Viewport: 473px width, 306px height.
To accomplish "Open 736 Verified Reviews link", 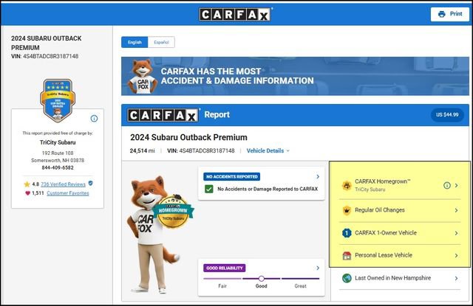I will [63, 184].
